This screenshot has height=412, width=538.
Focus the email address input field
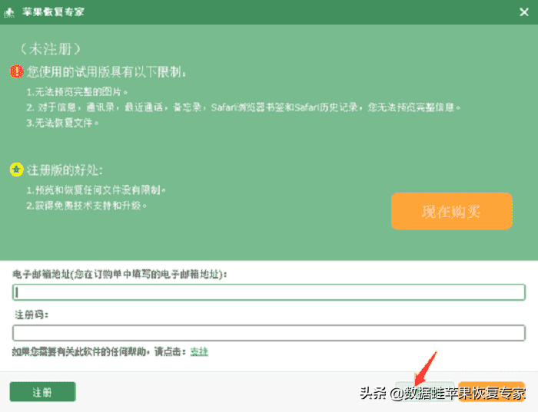pos(269,292)
